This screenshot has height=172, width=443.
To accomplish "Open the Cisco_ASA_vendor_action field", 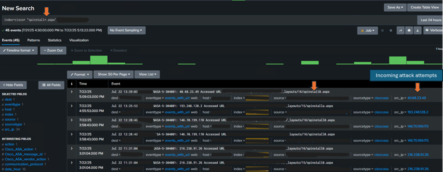I will click(x=25, y=159).
